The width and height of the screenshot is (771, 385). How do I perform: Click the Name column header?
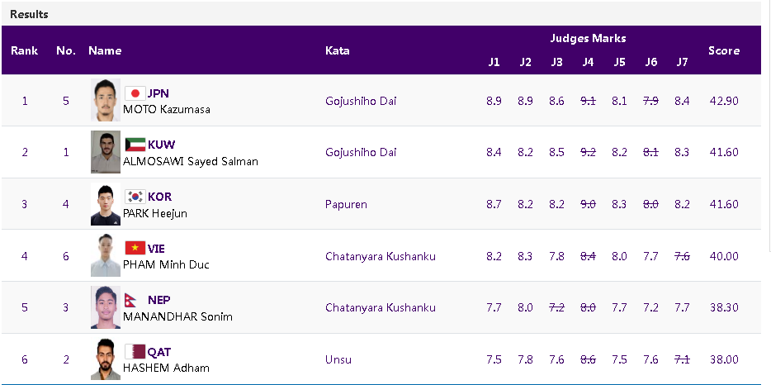tap(105, 50)
